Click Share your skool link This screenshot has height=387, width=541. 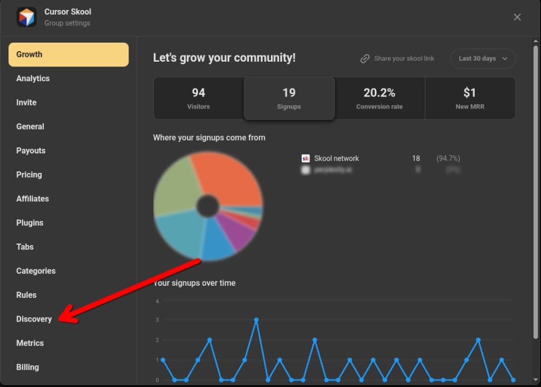pos(404,59)
